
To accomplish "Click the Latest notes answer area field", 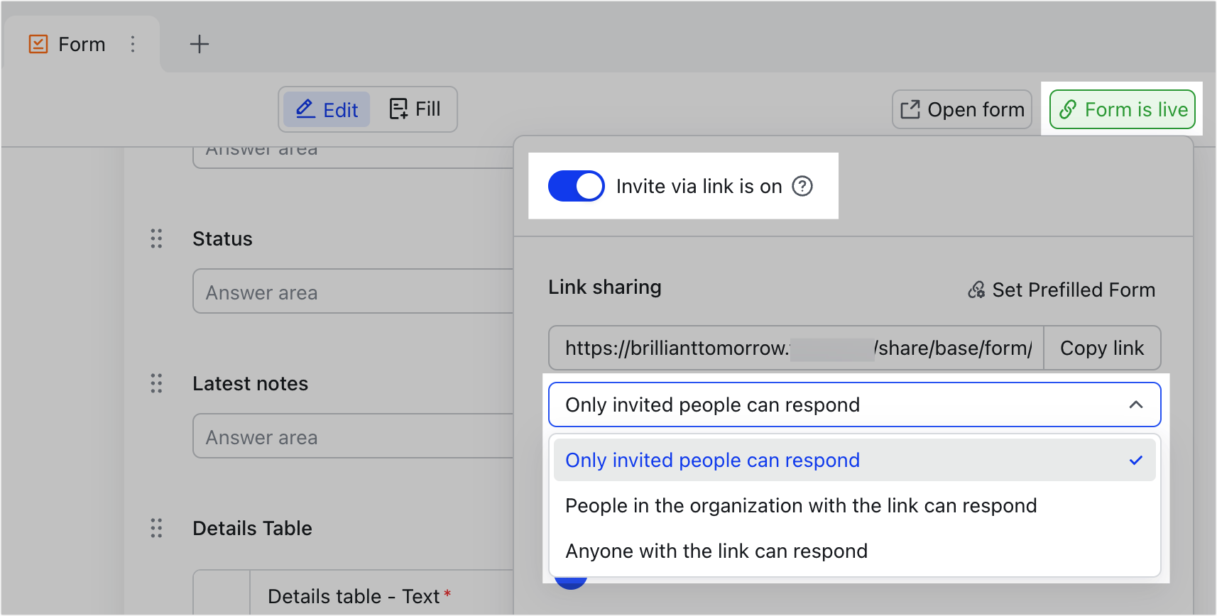I will (354, 436).
